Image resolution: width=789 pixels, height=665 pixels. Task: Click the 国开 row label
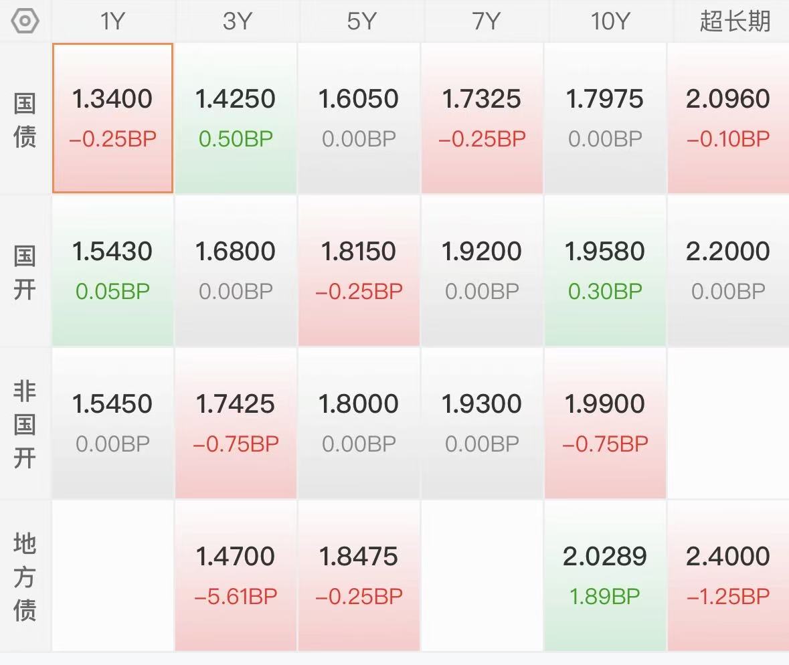[25, 272]
